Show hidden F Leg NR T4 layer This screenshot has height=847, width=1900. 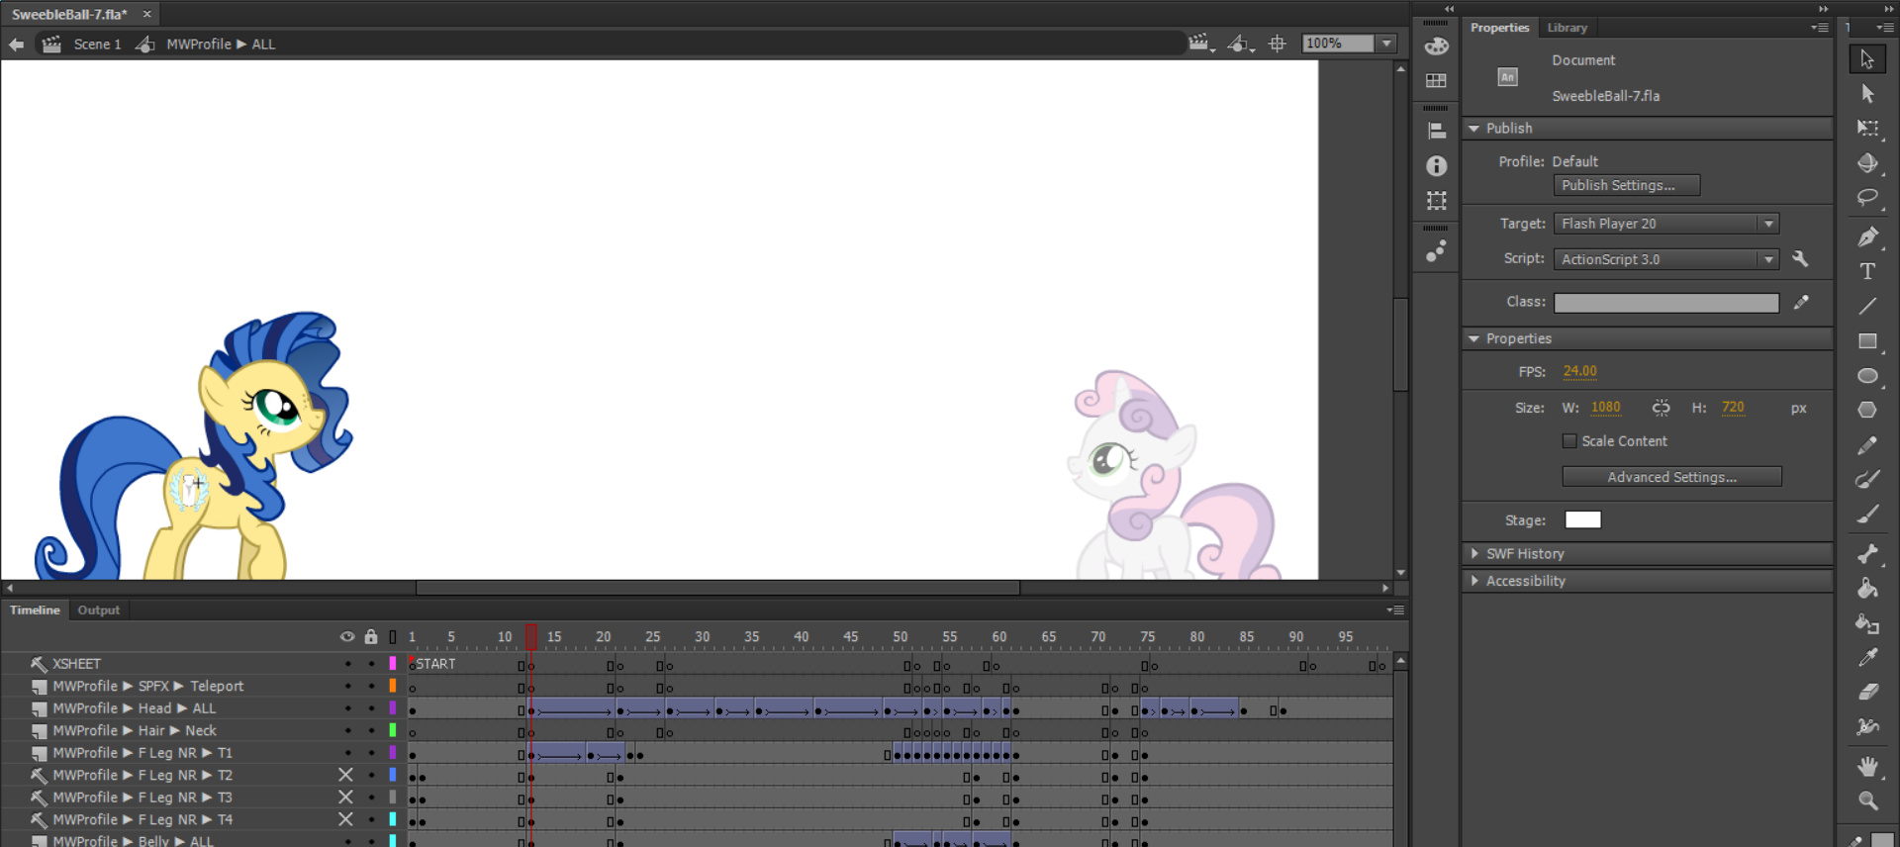(x=345, y=819)
